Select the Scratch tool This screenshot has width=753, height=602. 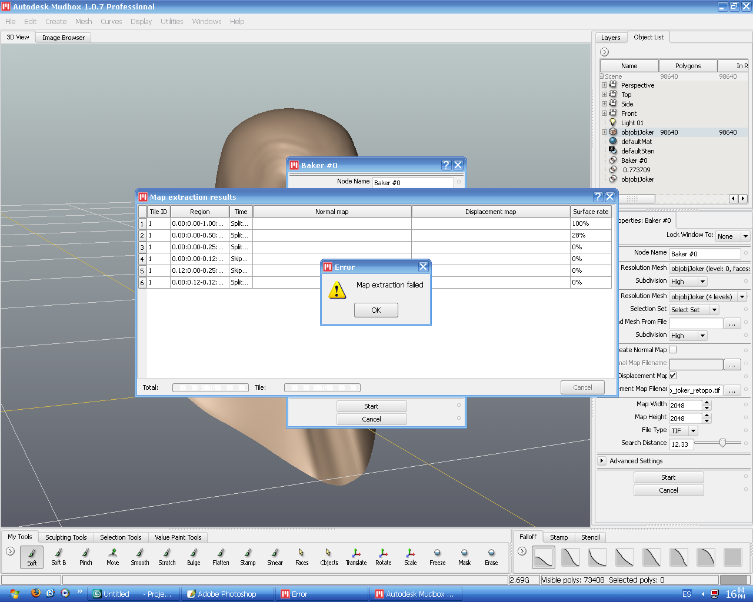(167, 556)
